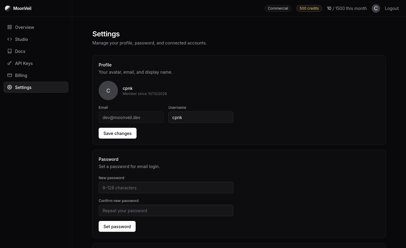Click the 'Set a password for email login.' text

click(x=129, y=167)
